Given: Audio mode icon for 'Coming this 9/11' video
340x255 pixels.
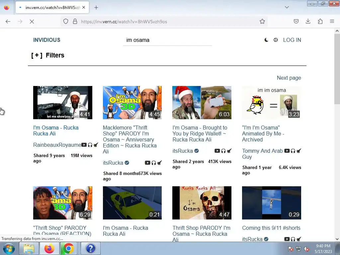Looking at the screenshot, I should pos(293,239).
